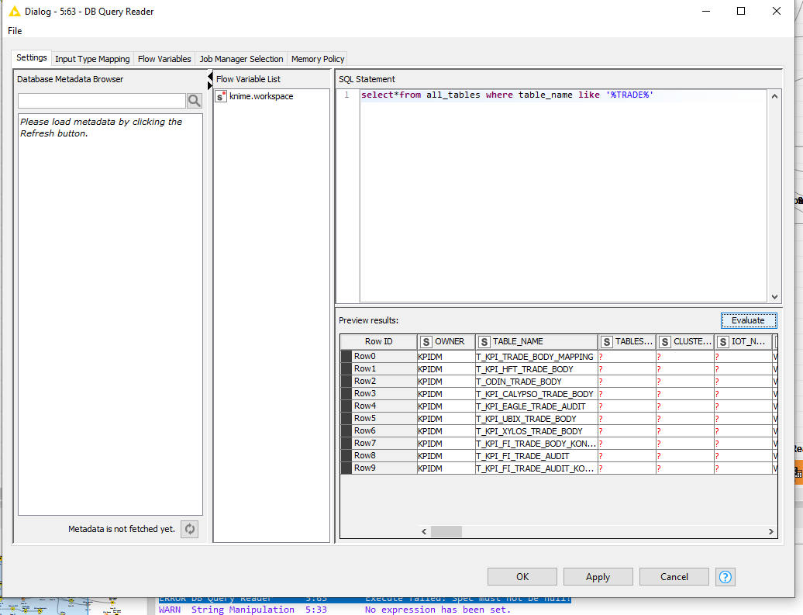
Task: Click the Row ID column header
Action: click(378, 342)
